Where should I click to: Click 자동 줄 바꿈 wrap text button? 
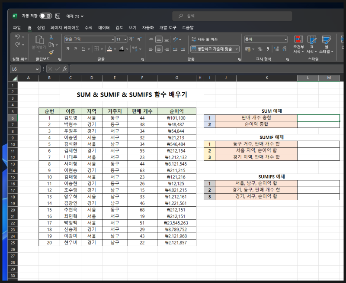tap(205, 39)
